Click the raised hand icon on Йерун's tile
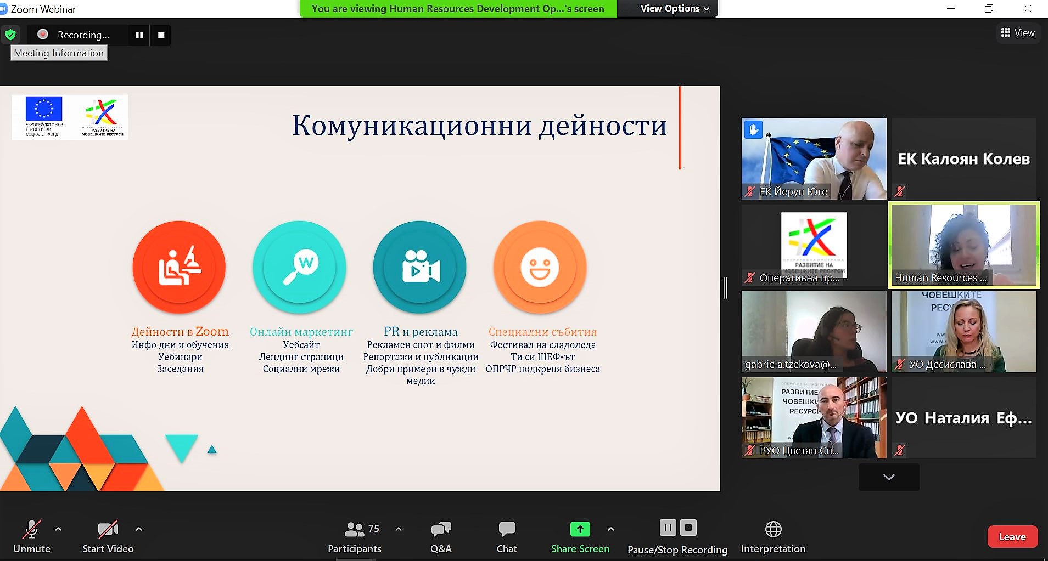 click(753, 130)
